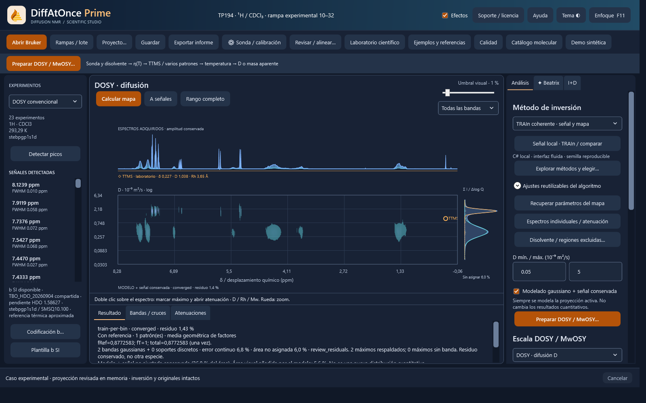646x403 pixels.
Task: Open Rampas / lote
Action: (x=71, y=42)
